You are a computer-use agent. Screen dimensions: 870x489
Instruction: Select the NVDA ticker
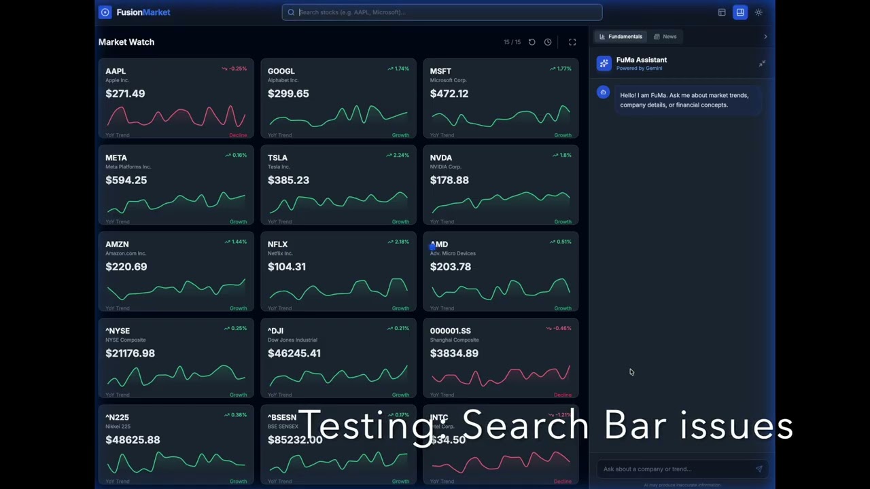click(441, 158)
